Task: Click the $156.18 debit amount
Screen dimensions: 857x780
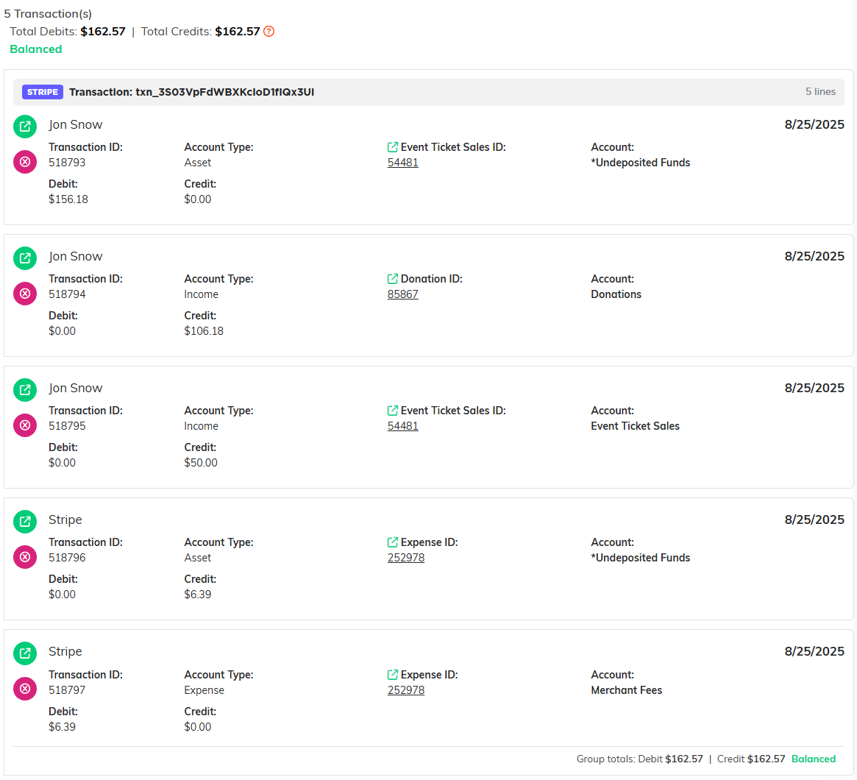Action: click(68, 199)
